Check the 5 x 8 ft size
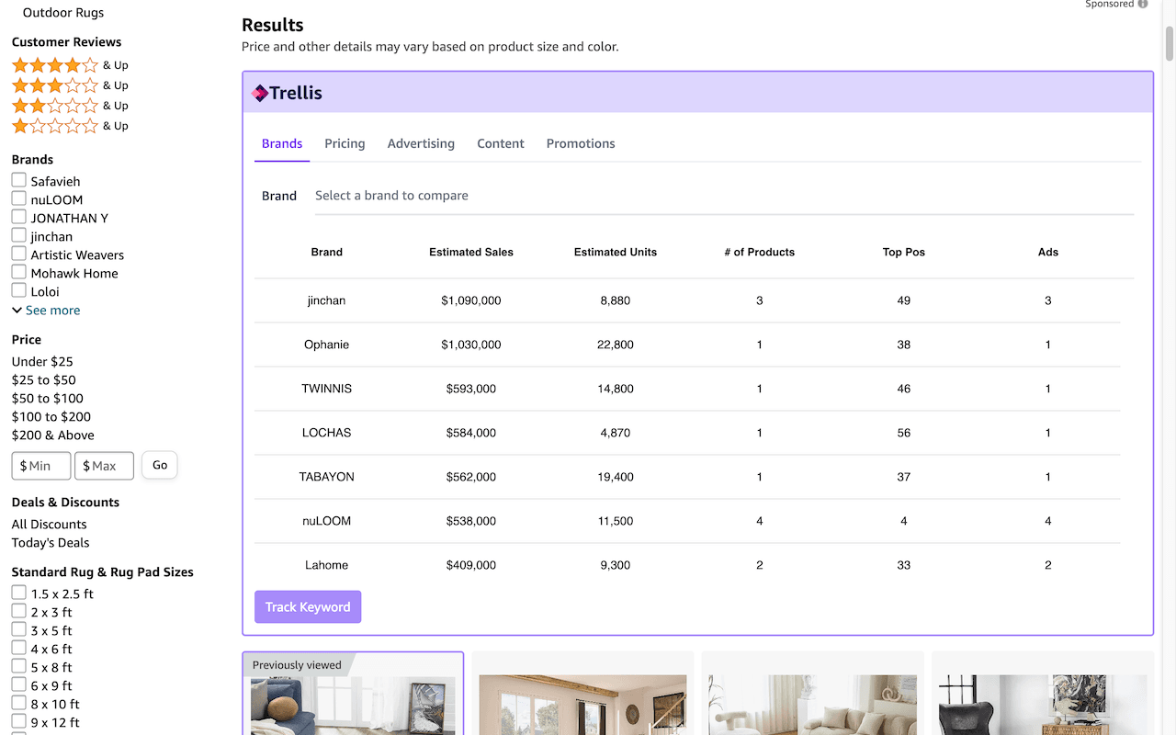1176x735 pixels. [x=18, y=666]
